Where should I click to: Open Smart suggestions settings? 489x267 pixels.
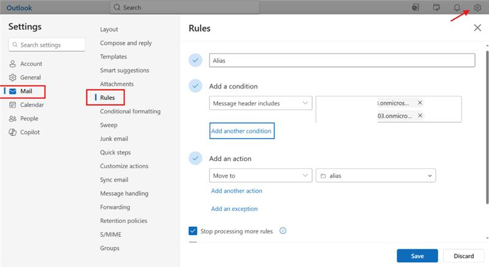click(125, 70)
